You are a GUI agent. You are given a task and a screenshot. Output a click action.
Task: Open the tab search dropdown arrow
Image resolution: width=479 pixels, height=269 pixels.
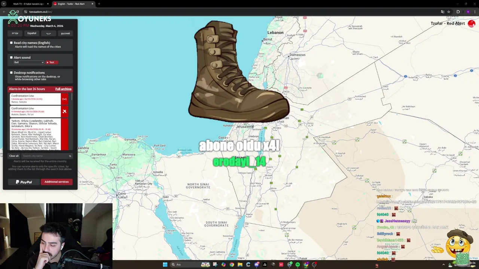(x=4, y=4)
